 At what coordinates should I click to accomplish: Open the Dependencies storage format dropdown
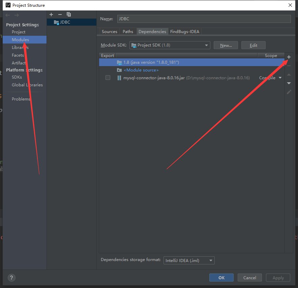tap(189, 260)
